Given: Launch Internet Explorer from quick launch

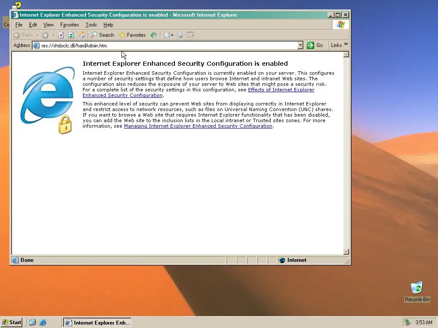Looking at the screenshot, I should click(43, 323).
